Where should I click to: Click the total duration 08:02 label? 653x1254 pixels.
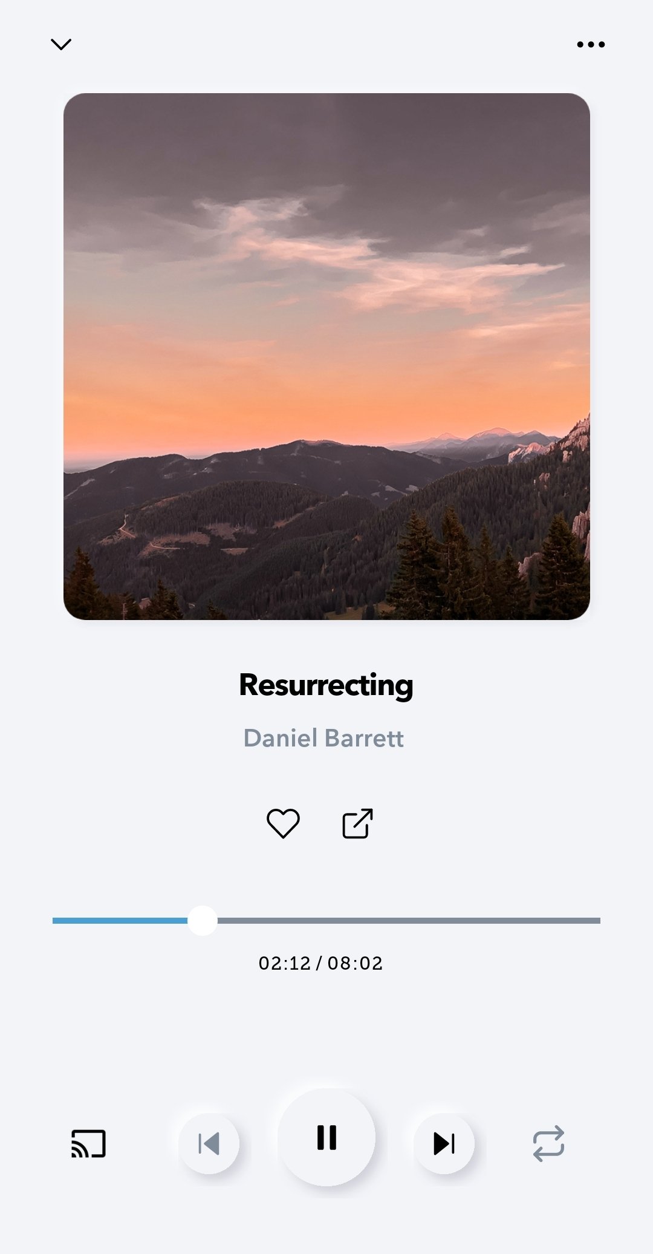[356, 963]
